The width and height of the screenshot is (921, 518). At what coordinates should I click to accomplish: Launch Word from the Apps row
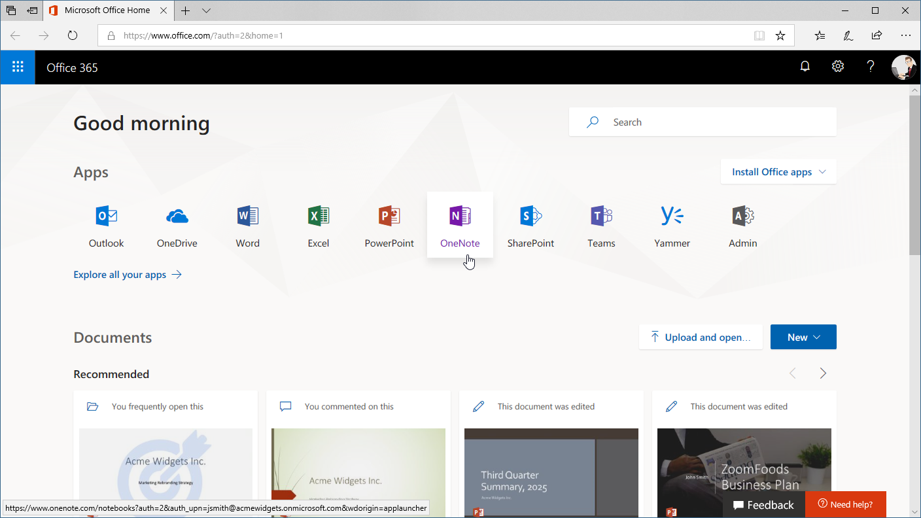[247, 225]
